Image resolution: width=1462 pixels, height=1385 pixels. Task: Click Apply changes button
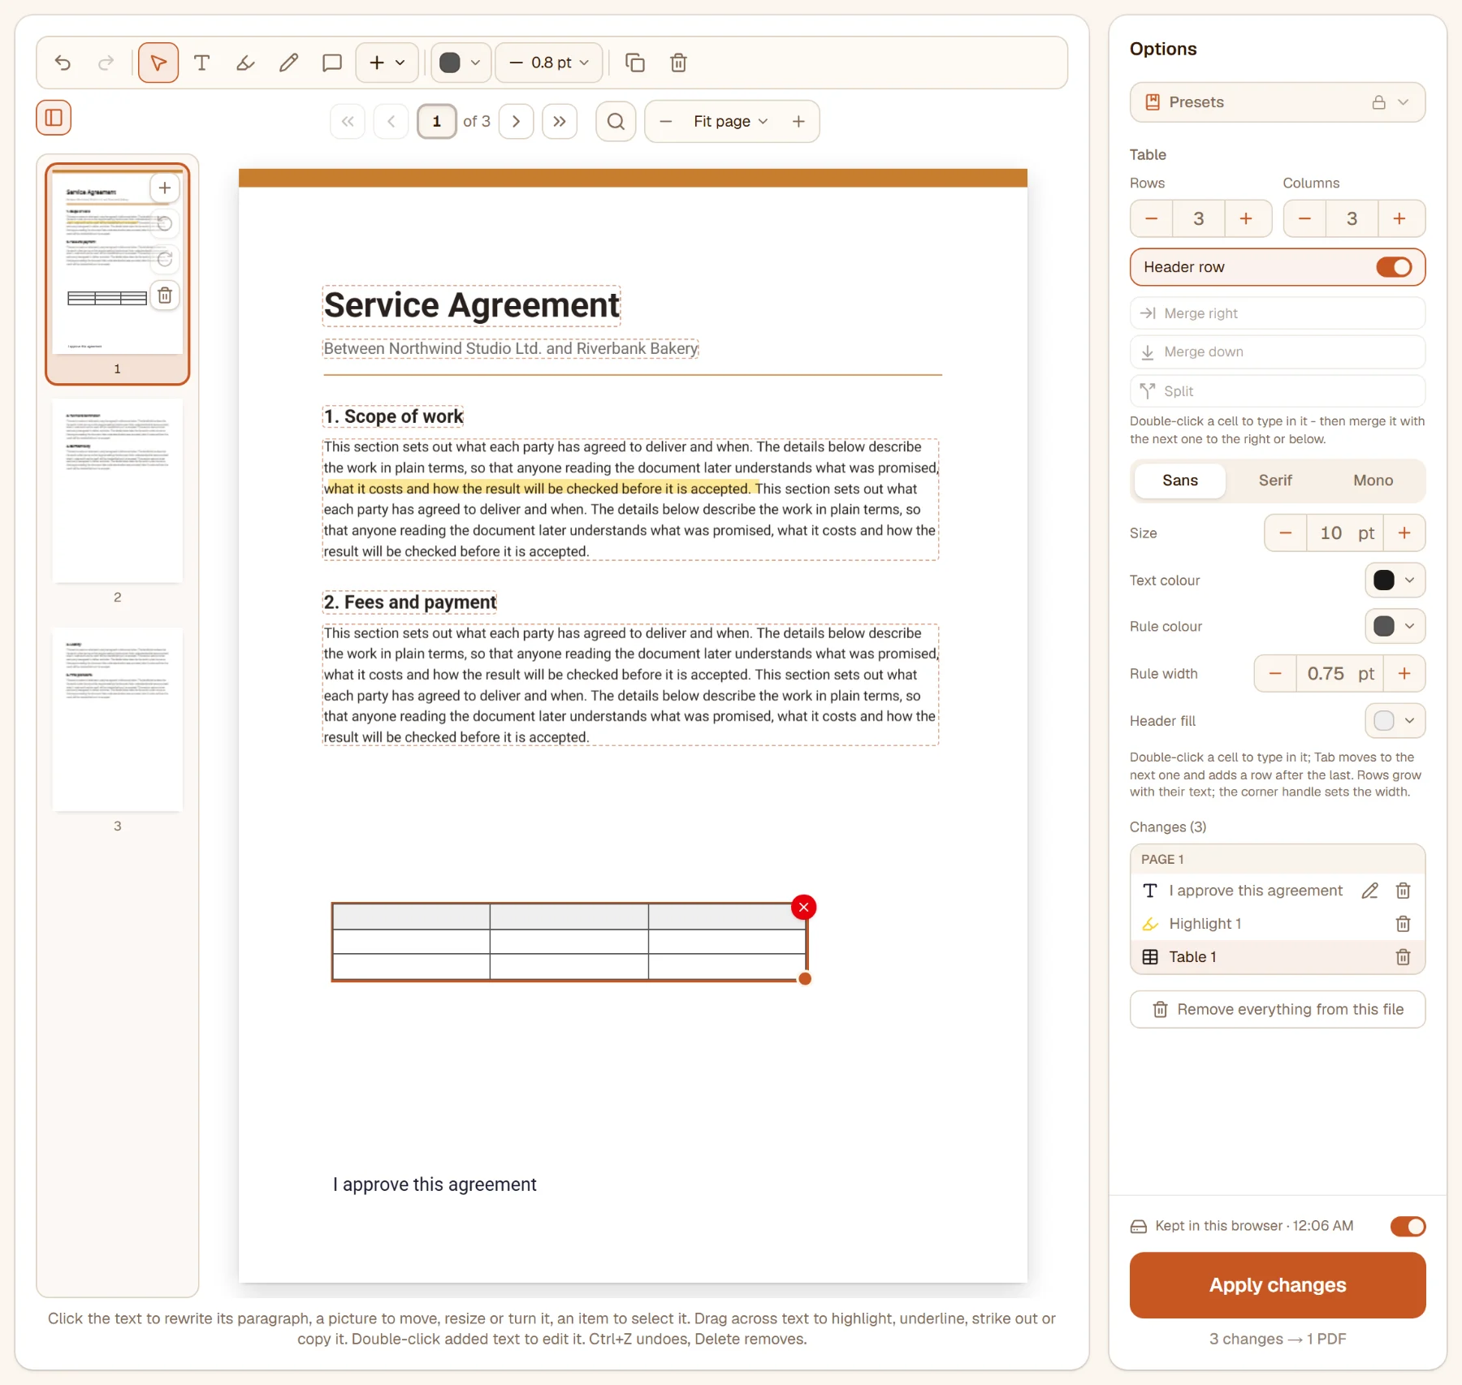[x=1278, y=1285]
